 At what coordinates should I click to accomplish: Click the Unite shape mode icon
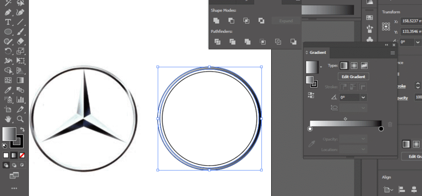pyautogui.click(x=216, y=21)
